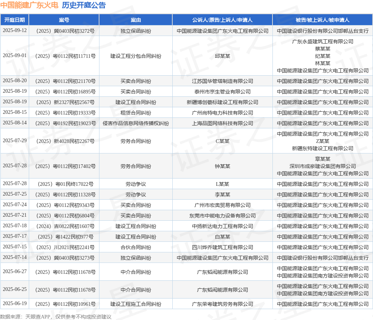Select case number 粤0112民初11711号
This screenshot has height=320, width=373.
[x=65, y=56]
